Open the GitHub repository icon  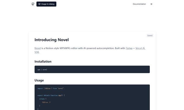click(33, 4)
